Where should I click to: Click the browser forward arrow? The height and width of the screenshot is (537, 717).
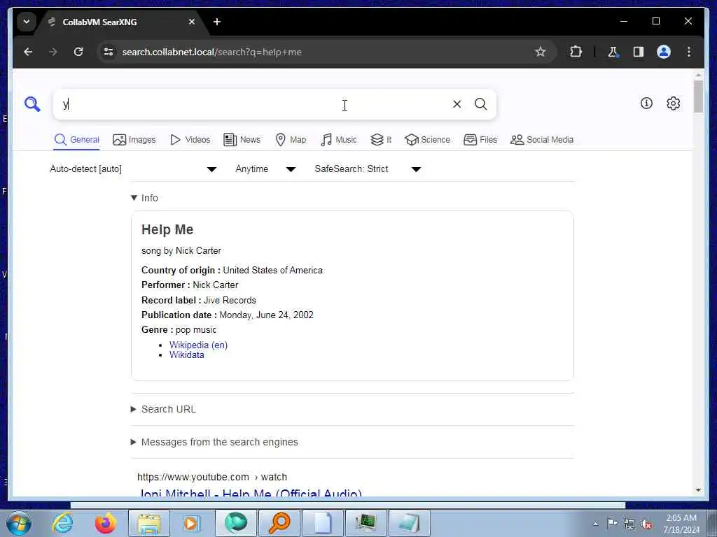(53, 52)
